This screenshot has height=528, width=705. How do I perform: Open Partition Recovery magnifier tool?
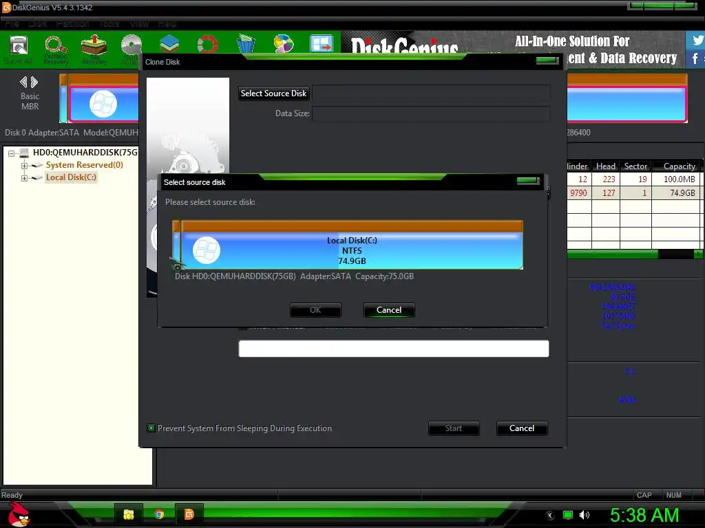56,49
